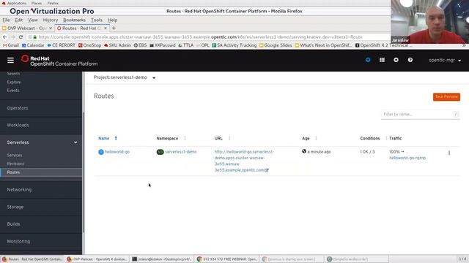The width and height of the screenshot is (469, 263).
Task: Click the Tech Preview badge
Action: (446, 97)
